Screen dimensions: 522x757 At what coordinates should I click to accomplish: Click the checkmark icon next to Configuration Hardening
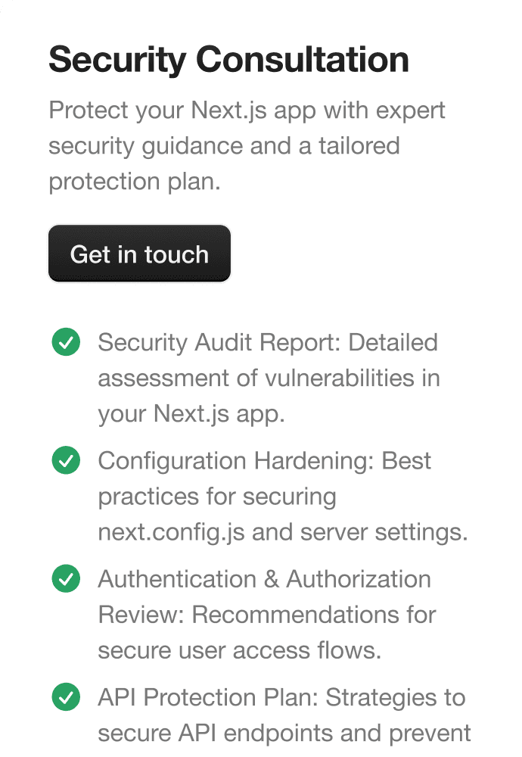[x=66, y=461]
